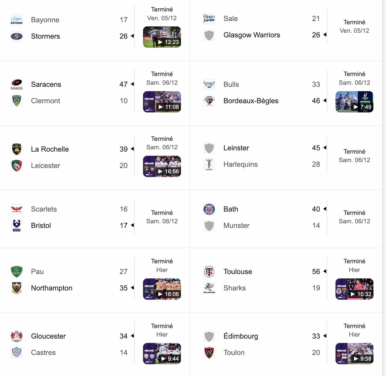Viewport: 386px width, 376px height.
Task: Play the Gloucester vs Castres 9:44 video
Action: pos(162,353)
